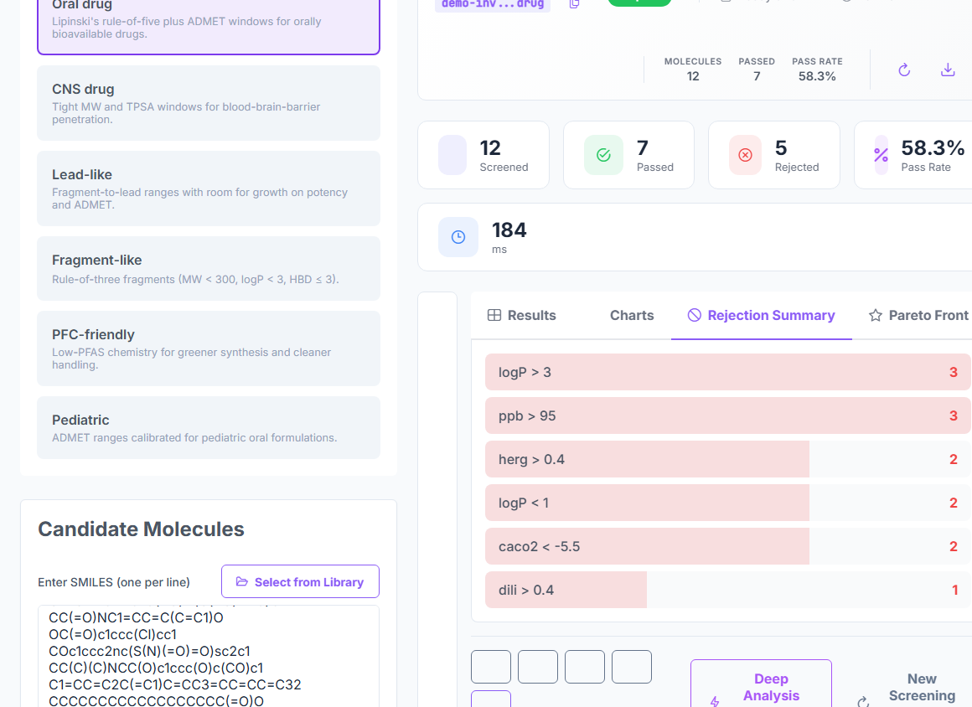The image size is (972, 707).
Task: Click the download results icon
Action: pos(947,70)
